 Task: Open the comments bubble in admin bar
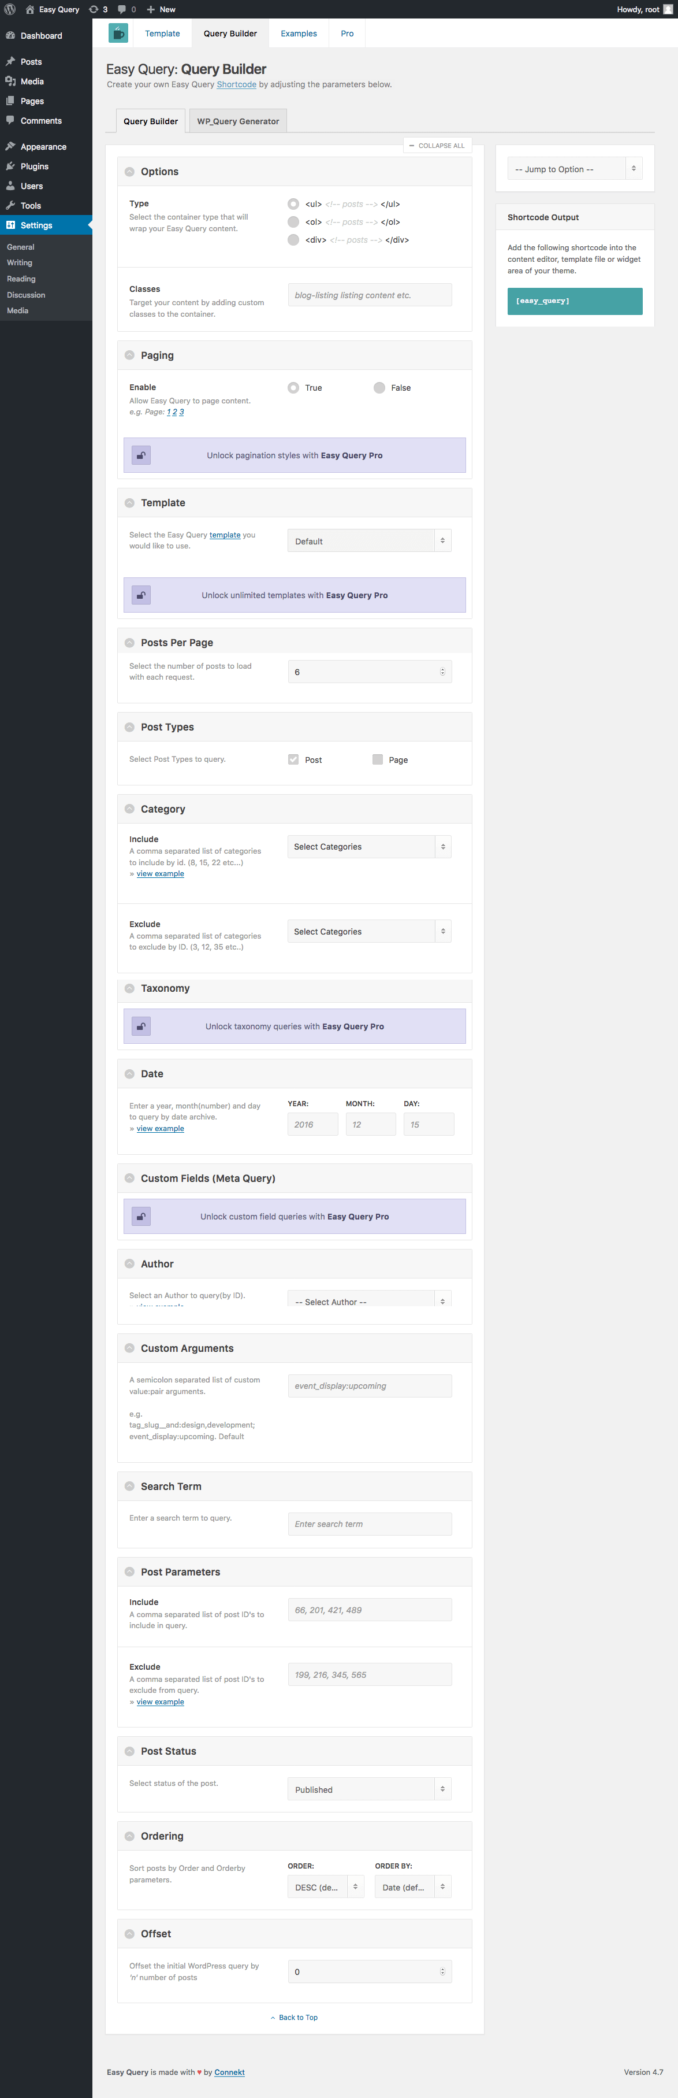click(x=127, y=9)
